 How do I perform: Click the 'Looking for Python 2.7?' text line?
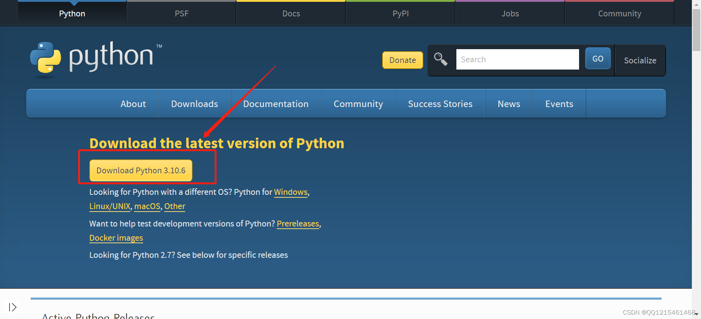pyautogui.click(x=189, y=255)
